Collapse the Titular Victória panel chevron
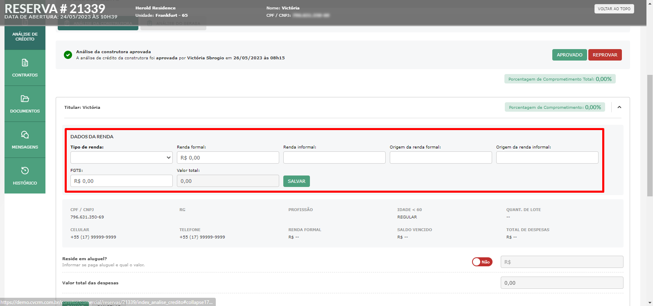 (619, 107)
